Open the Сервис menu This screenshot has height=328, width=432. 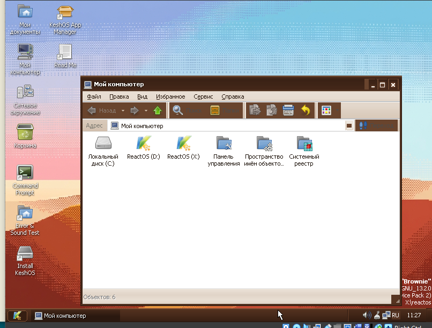point(203,96)
